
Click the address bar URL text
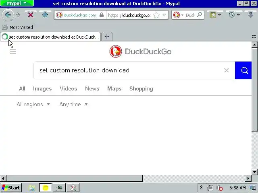click(129, 15)
